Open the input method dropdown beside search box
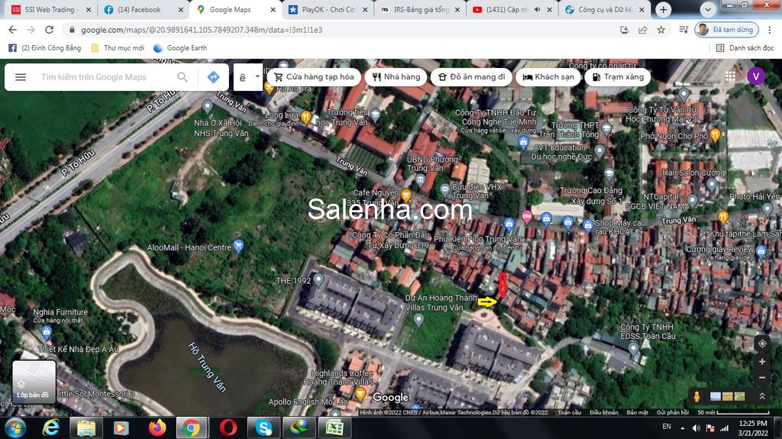Screen dimensions: 782x439 click(257, 77)
